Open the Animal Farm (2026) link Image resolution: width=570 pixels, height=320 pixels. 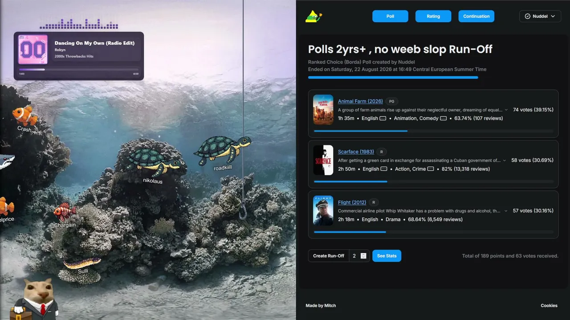click(x=360, y=101)
